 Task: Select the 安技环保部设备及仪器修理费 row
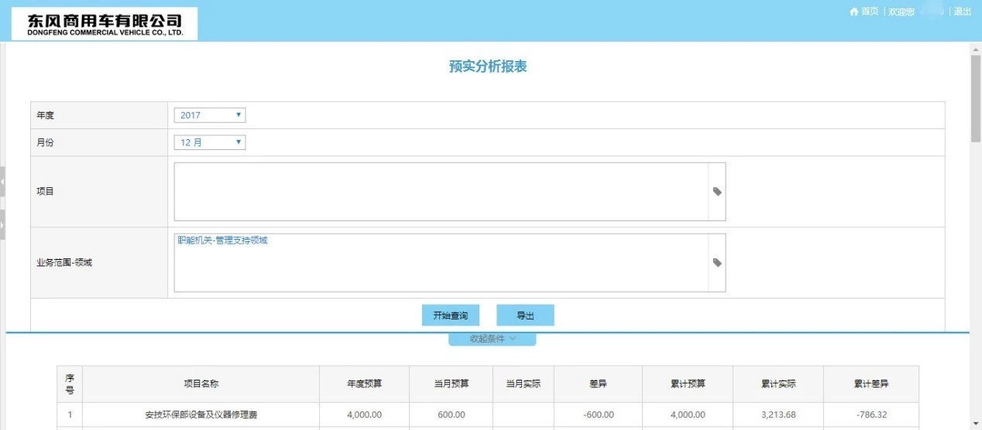click(x=201, y=415)
